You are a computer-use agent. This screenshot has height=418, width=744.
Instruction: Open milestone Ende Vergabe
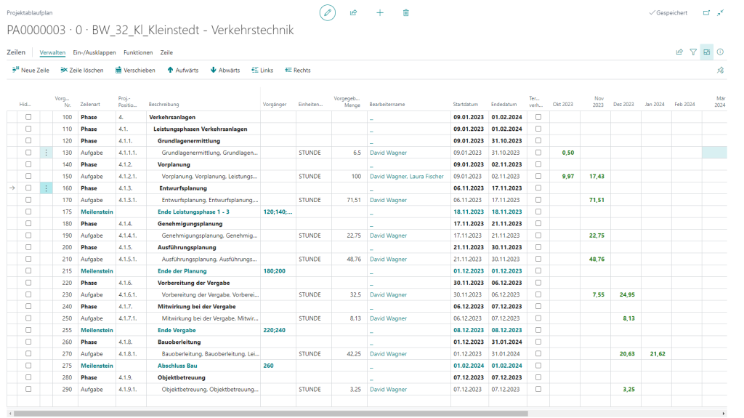(x=177, y=330)
